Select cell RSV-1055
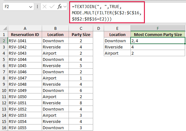This screenshot has width=186, height=131. click(25, 128)
